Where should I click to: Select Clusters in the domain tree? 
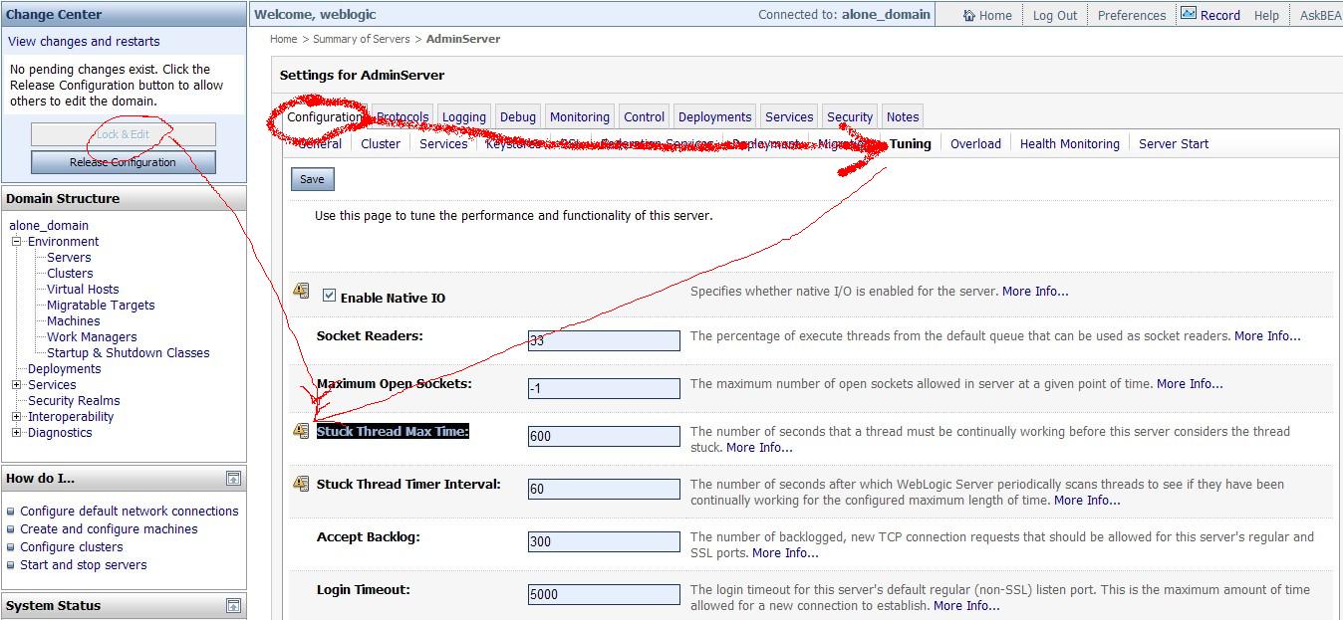(x=70, y=273)
